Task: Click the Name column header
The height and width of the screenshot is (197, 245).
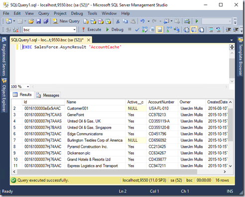Action: [x=95, y=102]
